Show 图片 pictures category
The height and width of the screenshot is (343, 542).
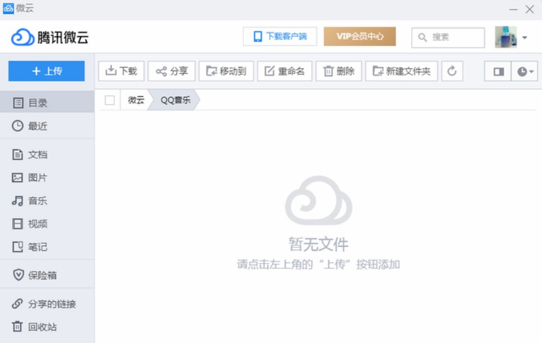click(47, 177)
